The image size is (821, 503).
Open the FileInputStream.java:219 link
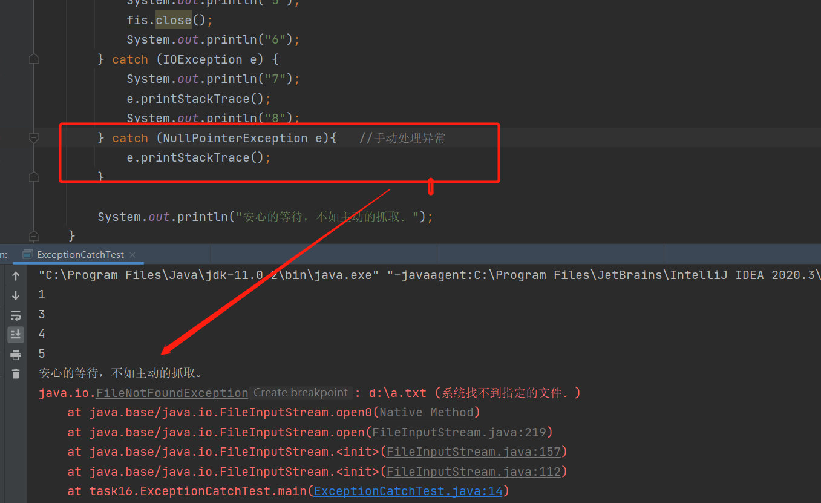(459, 432)
